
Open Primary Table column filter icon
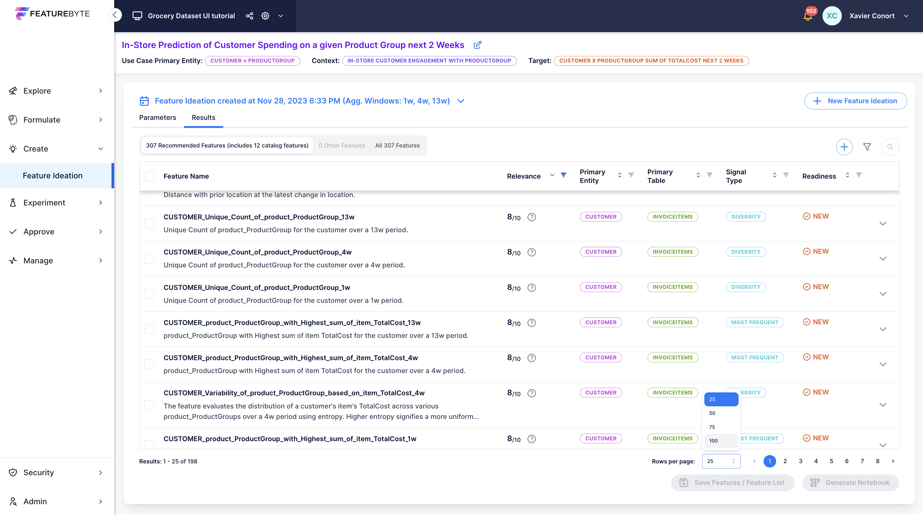[709, 175]
